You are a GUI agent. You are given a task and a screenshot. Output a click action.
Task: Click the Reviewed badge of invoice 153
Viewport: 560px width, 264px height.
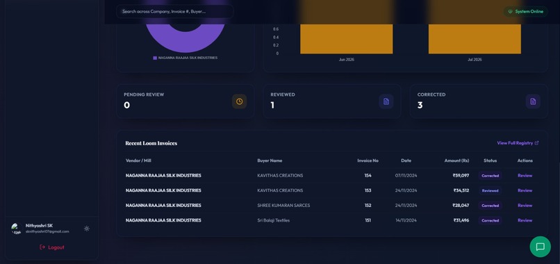[490, 191]
